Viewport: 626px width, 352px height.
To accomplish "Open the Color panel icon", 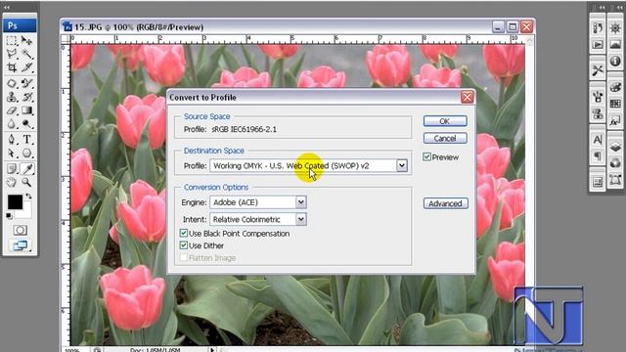I will coord(615,87).
